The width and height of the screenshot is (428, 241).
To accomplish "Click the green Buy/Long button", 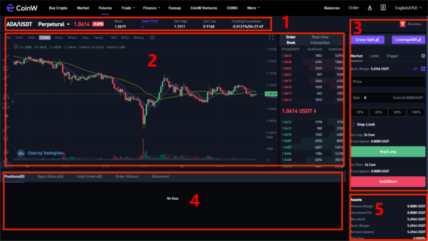I will (388, 152).
